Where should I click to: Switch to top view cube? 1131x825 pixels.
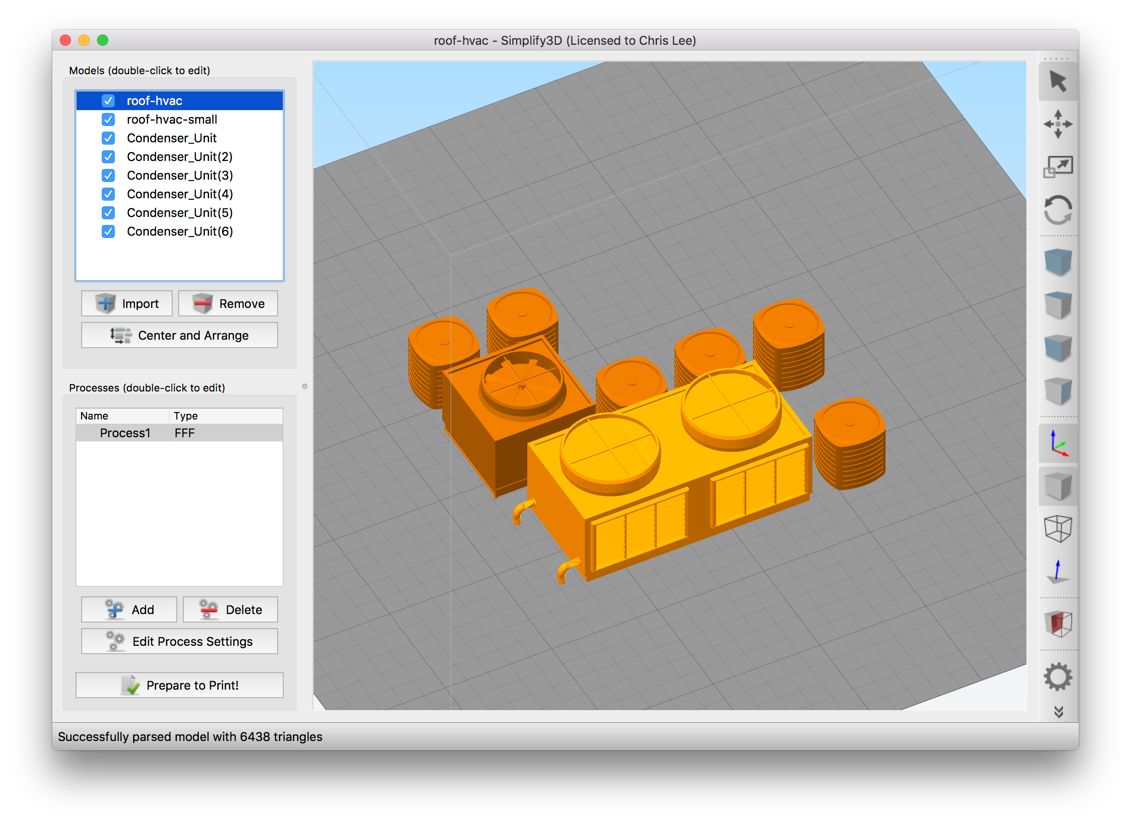tap(1058, 305)
